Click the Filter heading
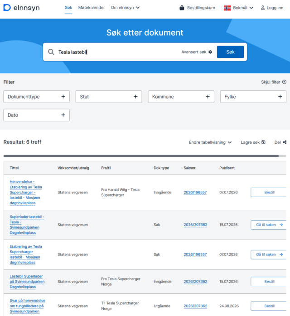This screenshot has width=290, height=316. pyautogui.click(x=9, y=82)
